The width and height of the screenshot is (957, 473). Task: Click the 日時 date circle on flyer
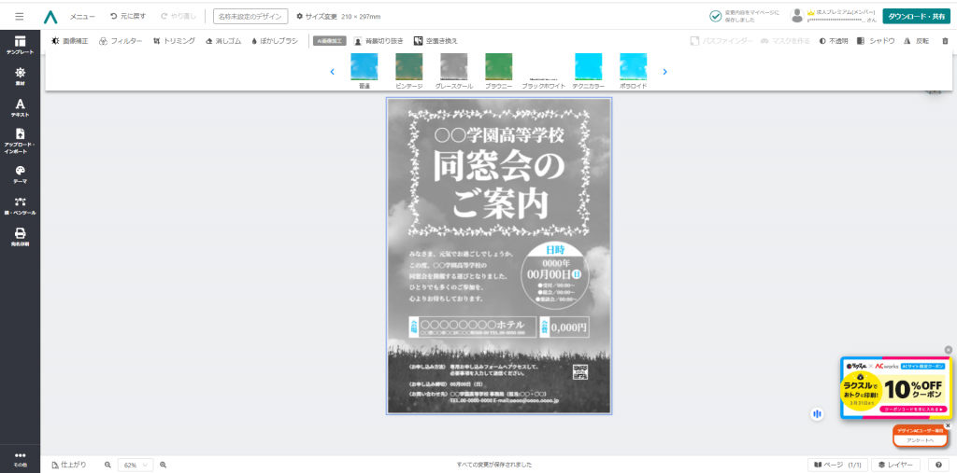(555, 275)
